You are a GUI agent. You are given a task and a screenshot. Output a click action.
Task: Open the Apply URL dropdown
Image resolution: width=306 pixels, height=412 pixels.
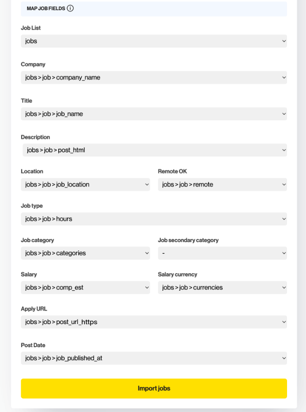pyautogui.click(x=154, y=322)
